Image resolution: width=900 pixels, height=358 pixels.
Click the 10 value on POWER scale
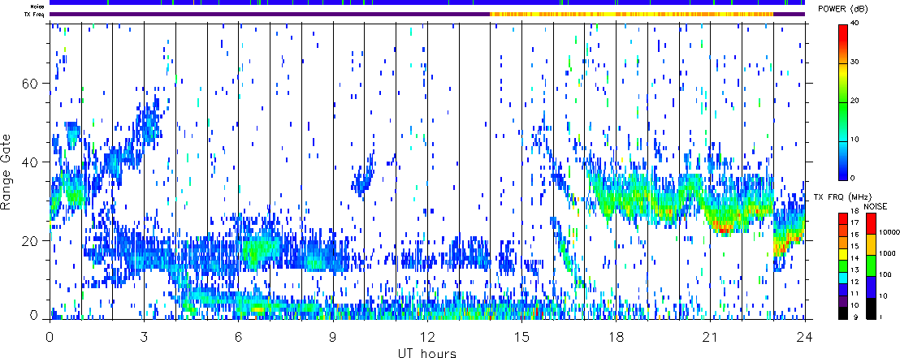click(x=856, y=140)
